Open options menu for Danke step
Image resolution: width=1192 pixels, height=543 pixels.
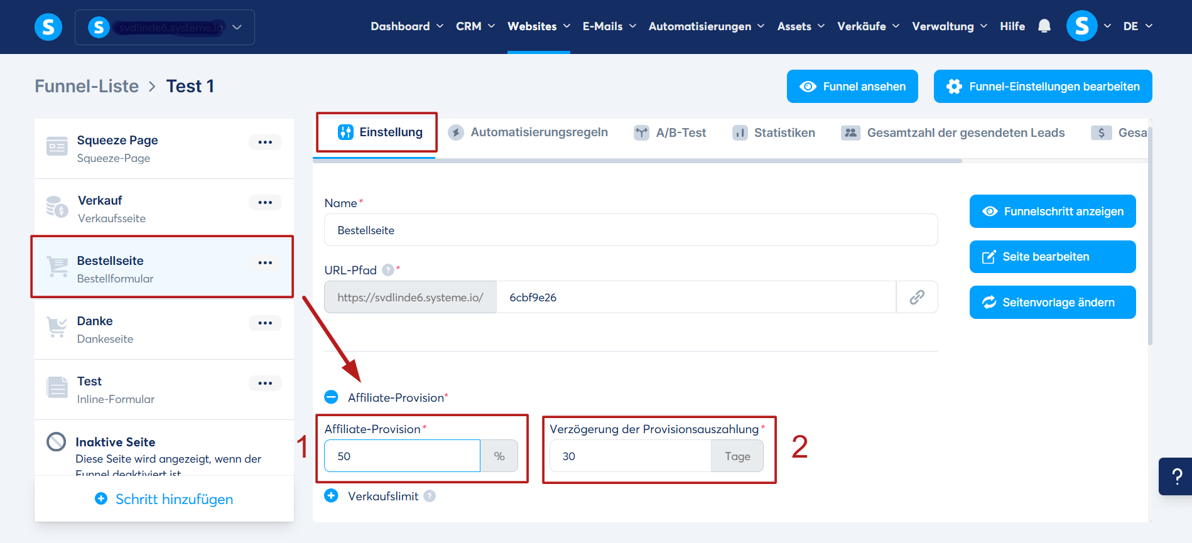[265, 323]
